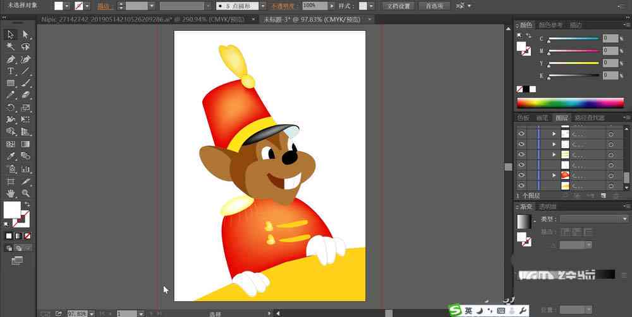Pick the Magic Wand tool
632x317 pixels.
pyautogui.click(x=11, y=47)
